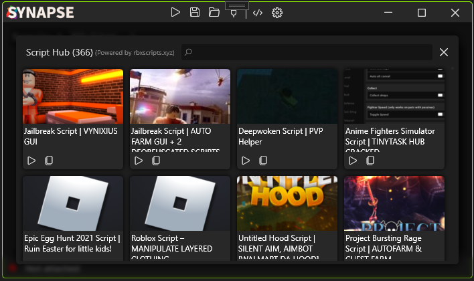Open the Project Bursting Rage thumbnail

(394, 203)
